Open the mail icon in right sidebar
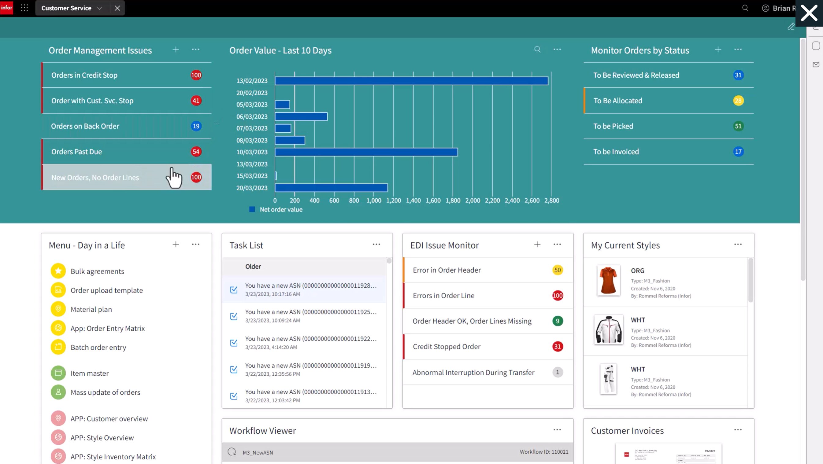 click(816, 65)
